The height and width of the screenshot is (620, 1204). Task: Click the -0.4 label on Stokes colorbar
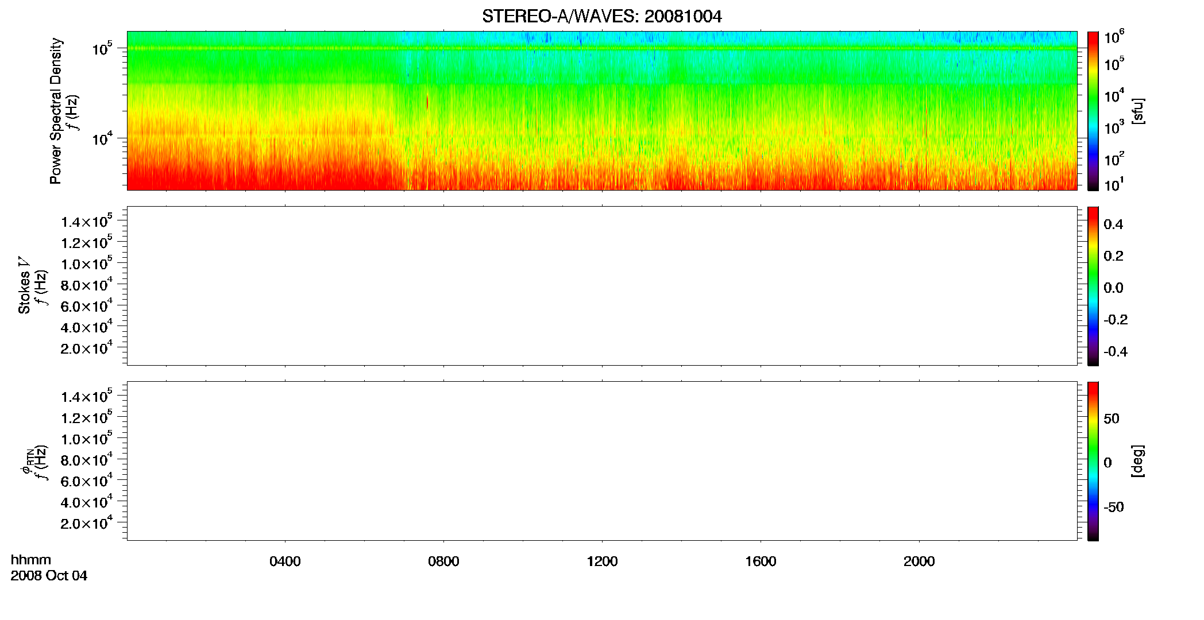pyautogui.click(x=1116, y=352)
